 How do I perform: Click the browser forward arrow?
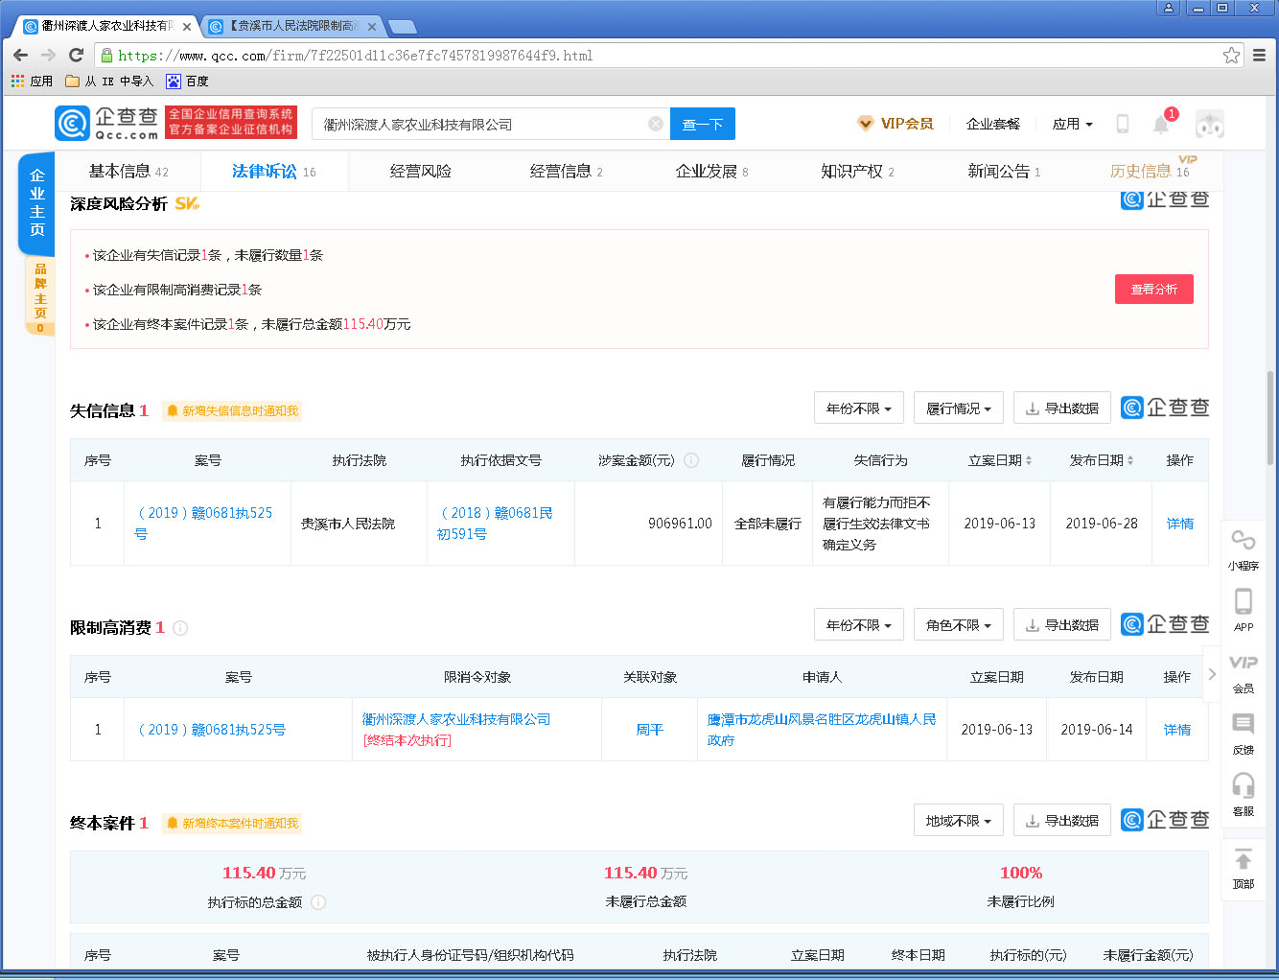(49, 56)
